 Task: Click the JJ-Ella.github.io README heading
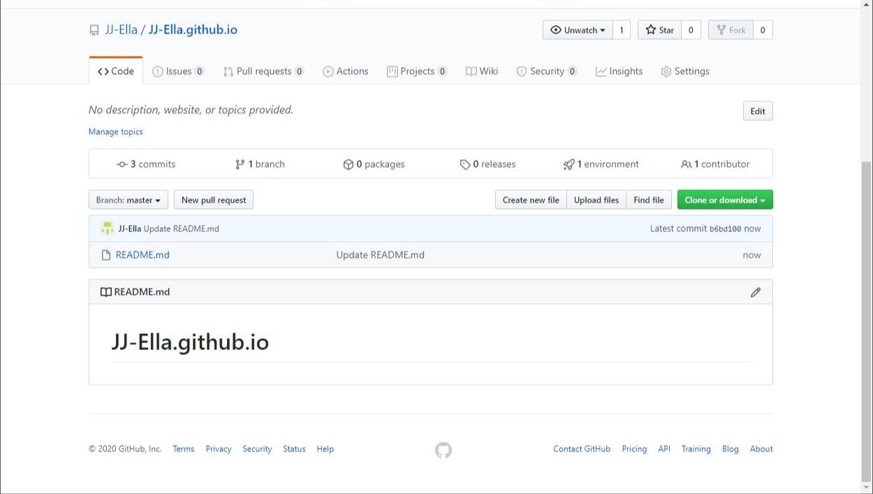190,342
